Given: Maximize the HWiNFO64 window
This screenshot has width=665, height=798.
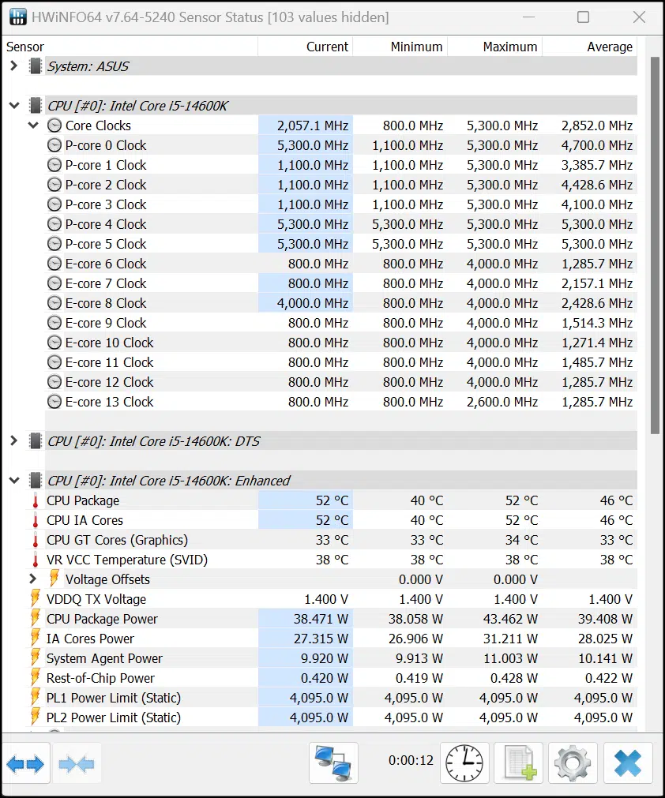Looking at the screenshot, I should (584, 17).
